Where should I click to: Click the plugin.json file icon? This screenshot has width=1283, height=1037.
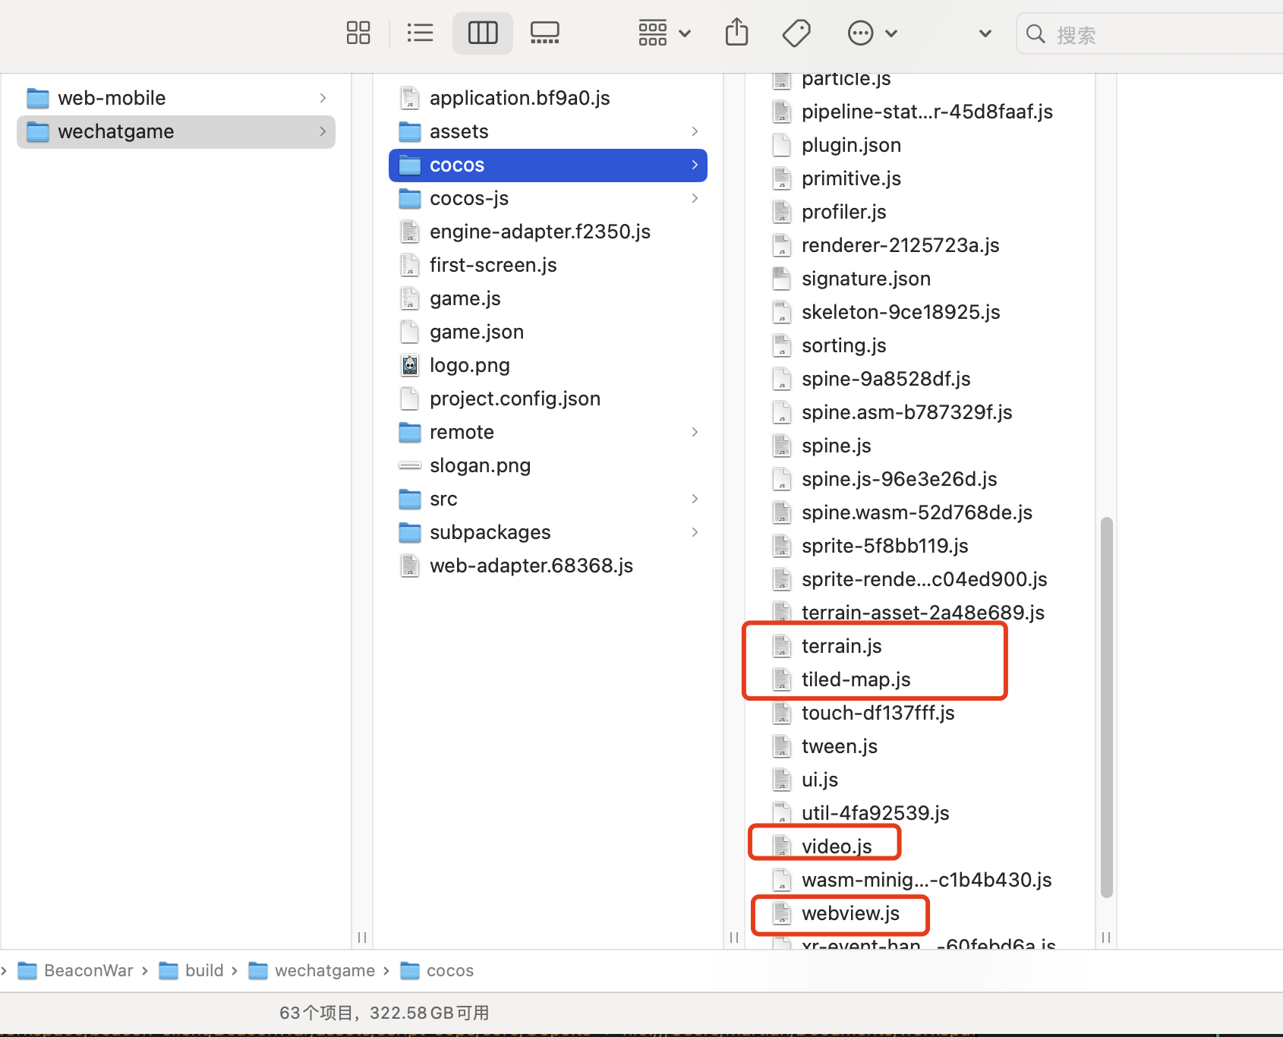click(x=782, y=145)
